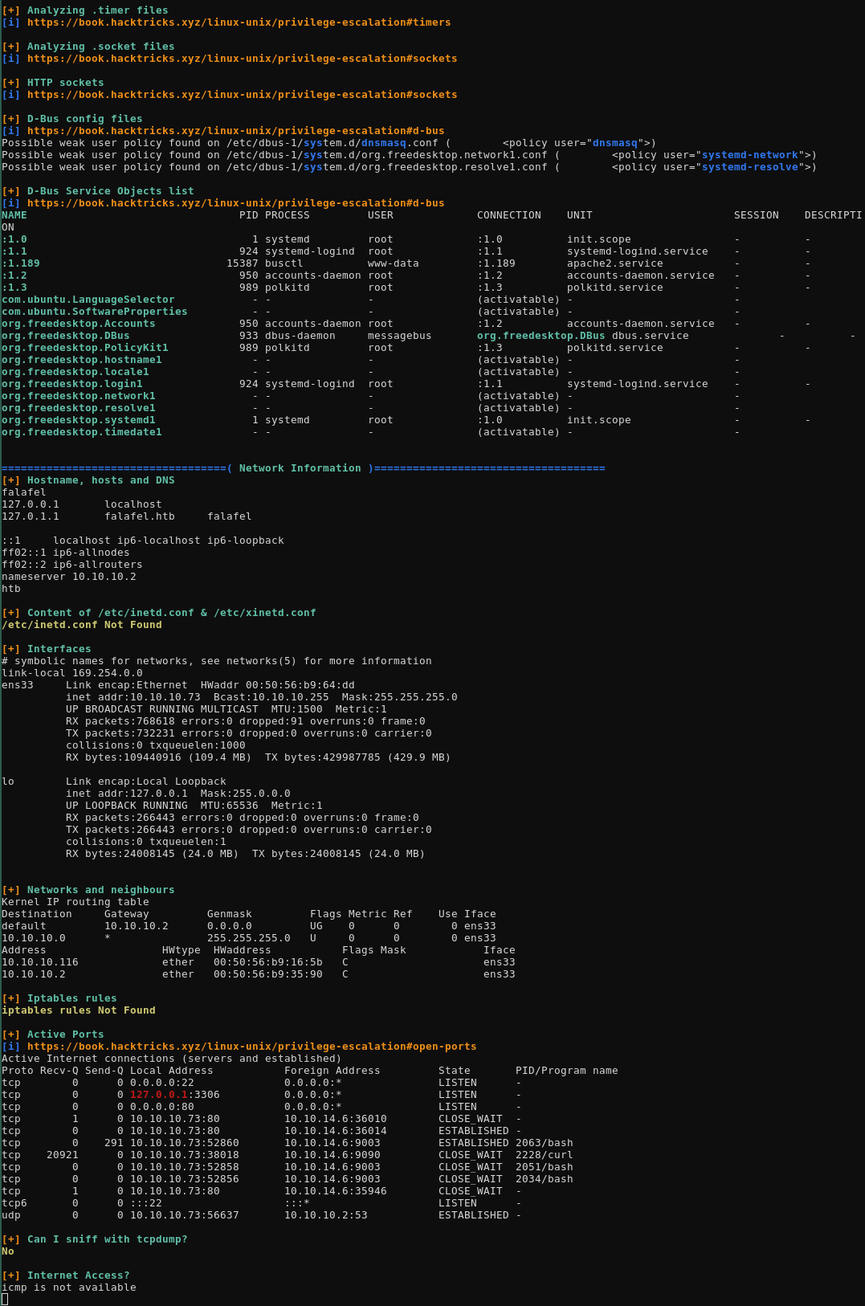Click the "/etc/inetd.conf Not Found" message
Viewport: 865px width, 1306px height.
(82, 625)
